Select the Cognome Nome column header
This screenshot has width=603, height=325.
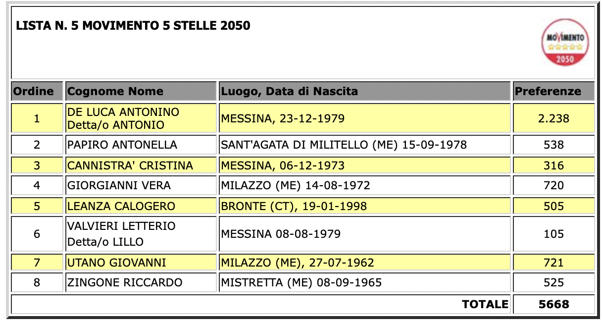(x=141, y=92)
